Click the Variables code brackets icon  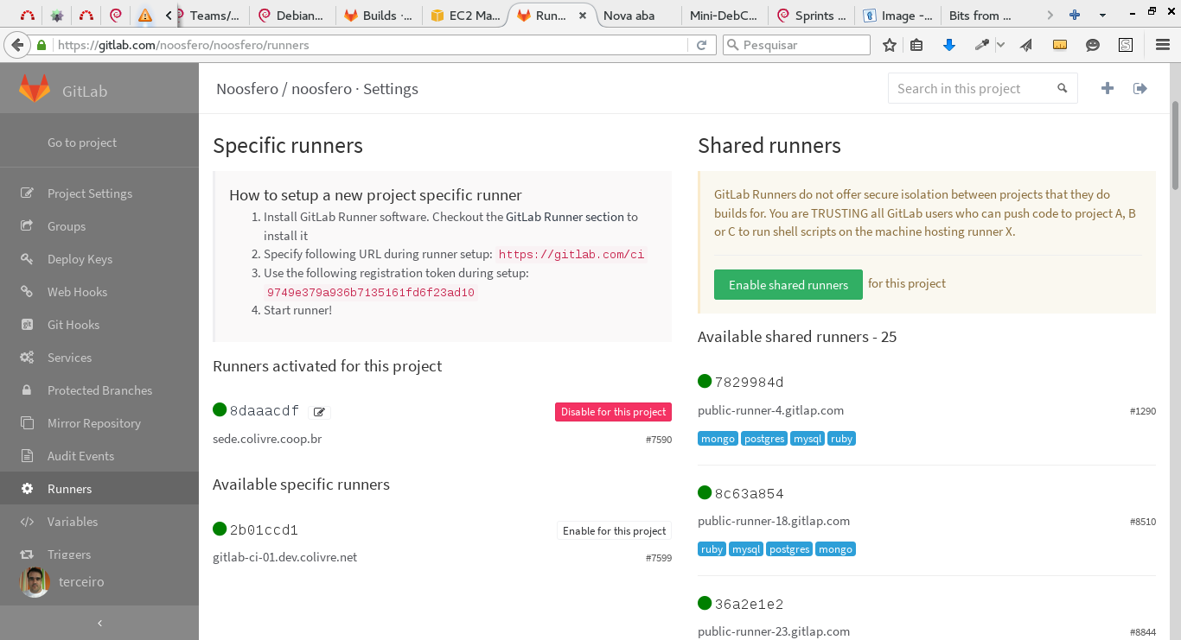28,522
